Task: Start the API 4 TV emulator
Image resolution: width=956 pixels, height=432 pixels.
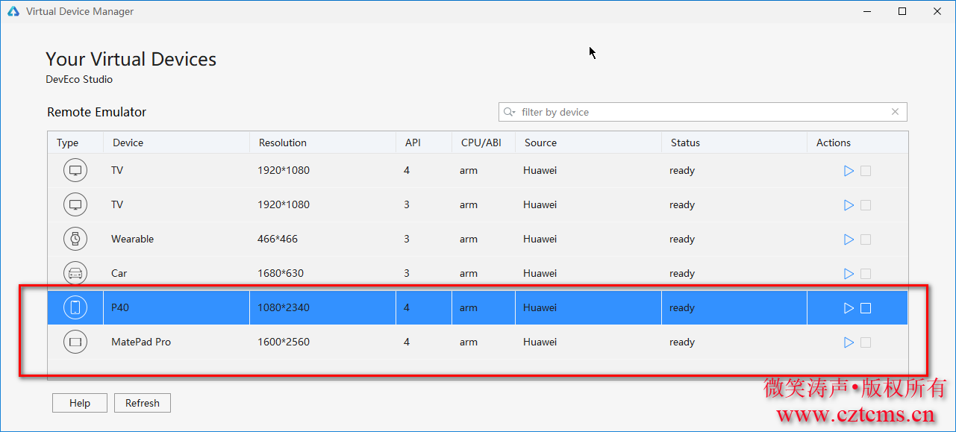Action: click(849, 171)
